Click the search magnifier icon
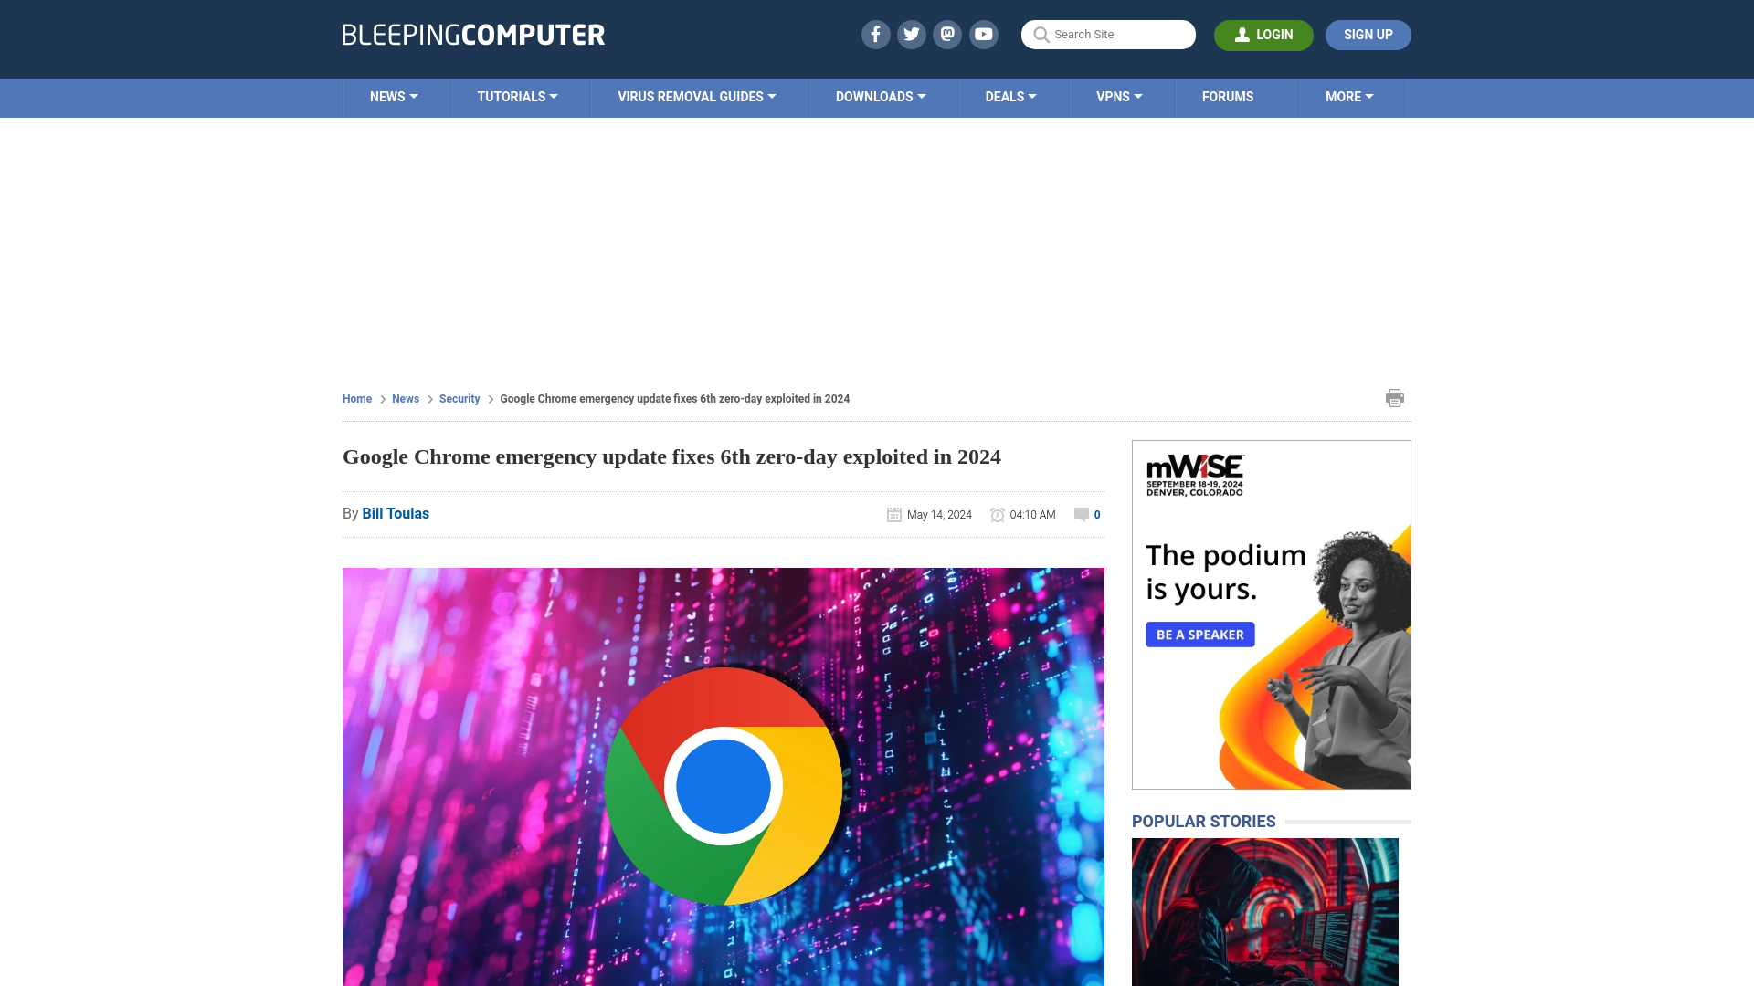The height and width of the screenshot is (986, 1754). point(1041,35)
